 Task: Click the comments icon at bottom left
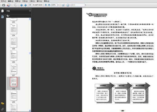point(3,103)
